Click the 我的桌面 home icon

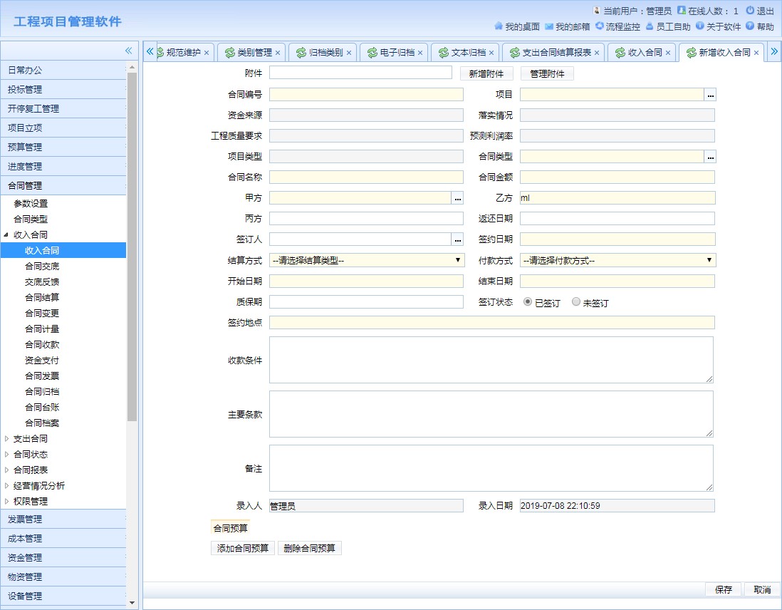point(498,26)
